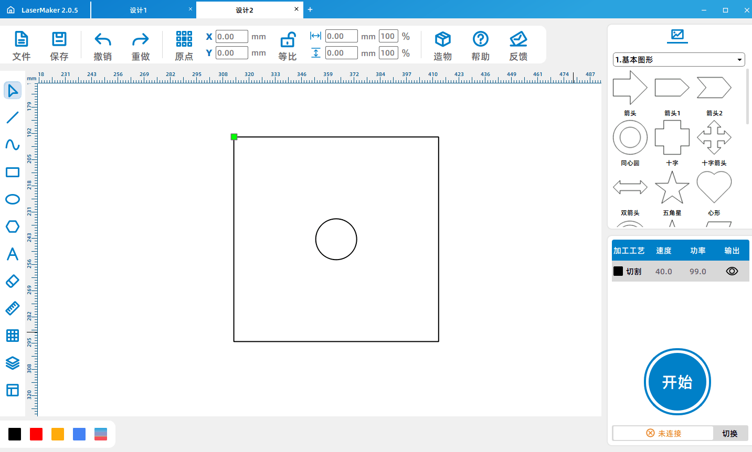752x452 pixels.
Task: Activate the polygon tool
Action: coord(13,227)
